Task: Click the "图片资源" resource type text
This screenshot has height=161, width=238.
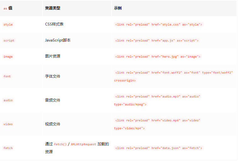Action: click(53, 56)
